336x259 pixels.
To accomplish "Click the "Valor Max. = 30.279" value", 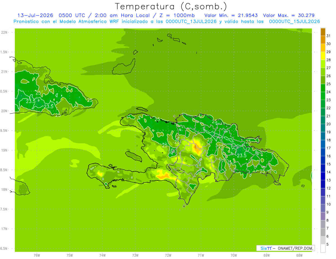I will (289, 15).
